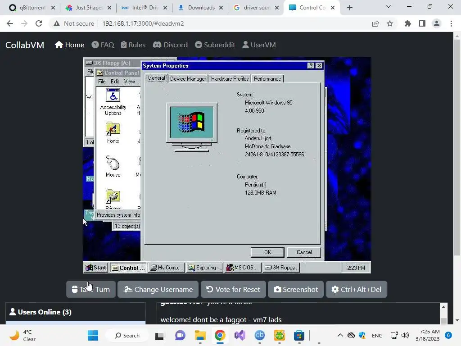Select the General tab
Screen dimensions: 461x346
[156, 78]
